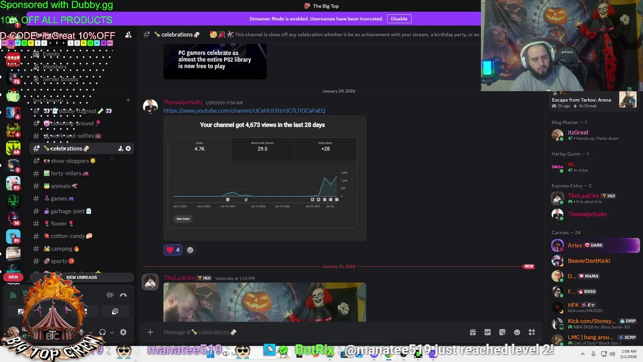Open the clown image posted by TheLastOni
The width and height of the screenshot is (643, 362).
(x=265, y=302)
